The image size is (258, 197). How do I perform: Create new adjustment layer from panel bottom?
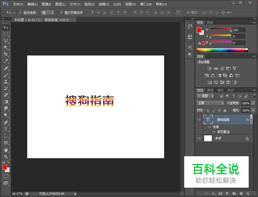(x=227, y=194)
